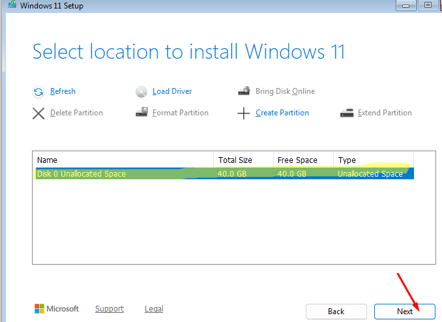
Task: Click the Create Partition plus icon
Action: [x=244, y=113]
